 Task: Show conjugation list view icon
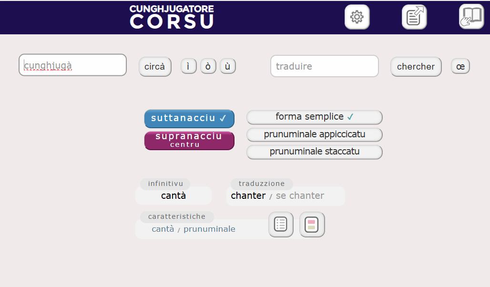click(281, 225)
